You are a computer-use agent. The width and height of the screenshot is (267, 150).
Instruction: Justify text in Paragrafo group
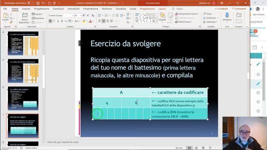point(111,21)
